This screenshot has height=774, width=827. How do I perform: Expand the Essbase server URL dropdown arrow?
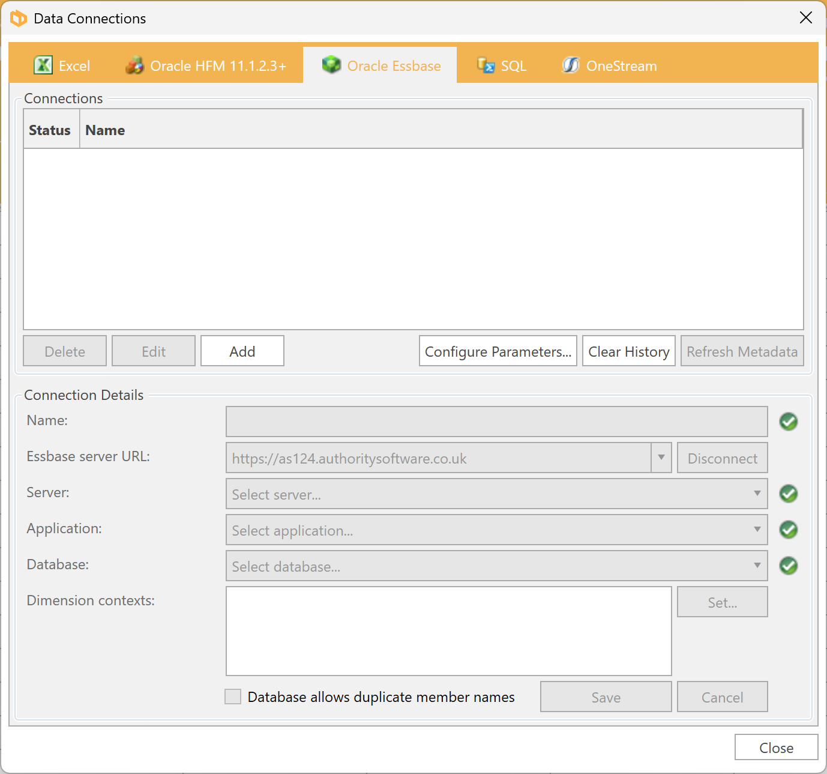[x=661, y=458]
